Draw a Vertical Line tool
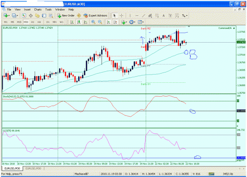This screenshot has width=247, height=177. 130,15
